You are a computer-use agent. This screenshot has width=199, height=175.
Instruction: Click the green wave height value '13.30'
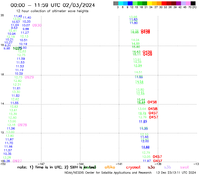click(16, 92)
